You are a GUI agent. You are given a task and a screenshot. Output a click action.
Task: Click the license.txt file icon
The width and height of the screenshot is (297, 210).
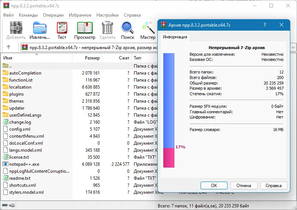(x=6, y=157)
